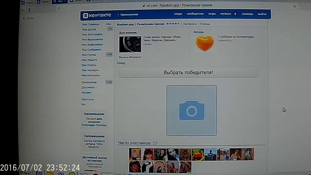Open blue-sky silhouette participant avatar
The width and height of the screenshot is (311, 175).
(x=210, y=155)
